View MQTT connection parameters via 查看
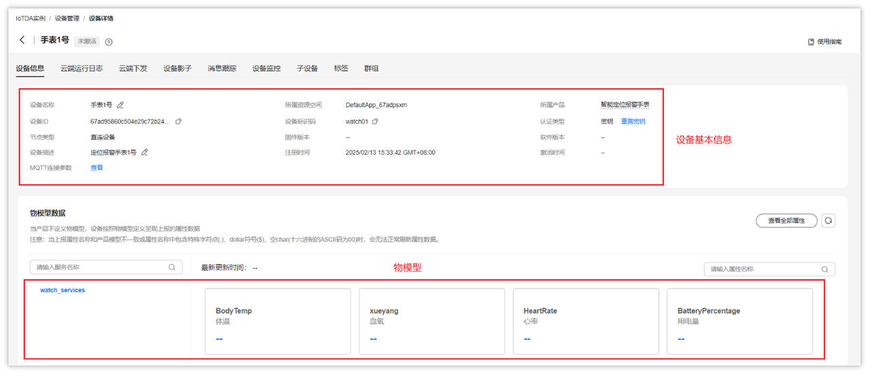 point(96,168)
